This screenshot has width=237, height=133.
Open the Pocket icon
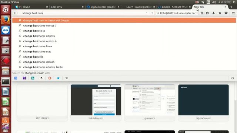coord(226,13)
